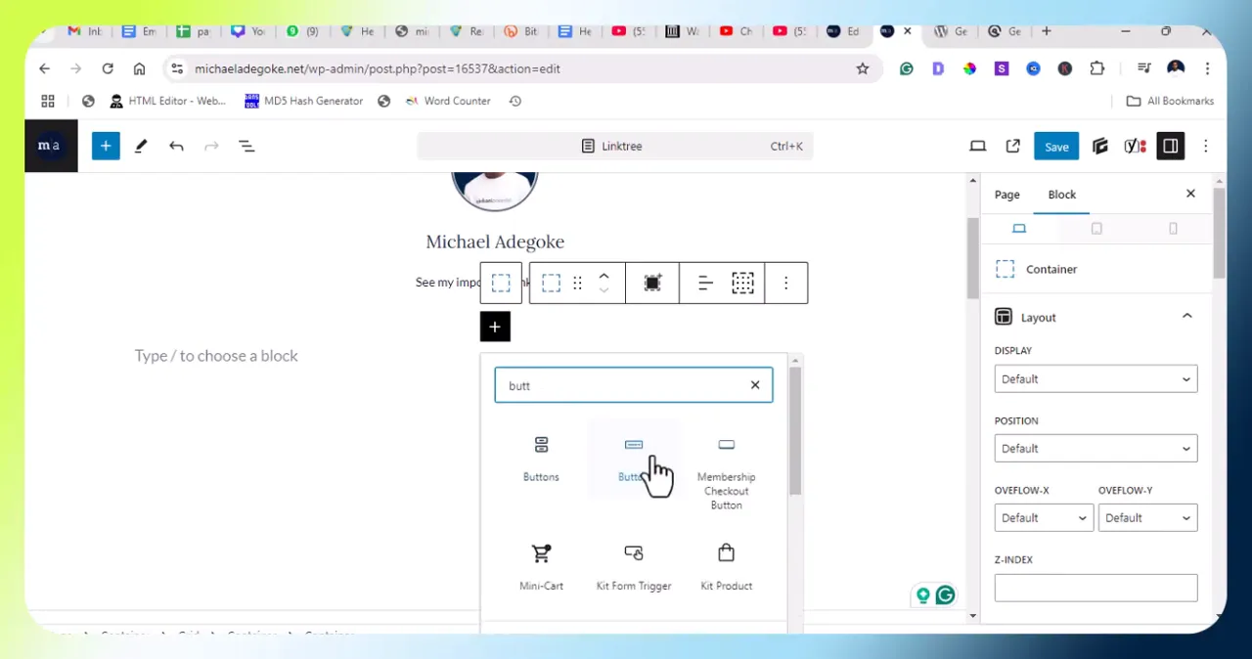Screen dimensions: 1252x659
Task: Open the Word Counter bookmark
Action: (448, 101)
